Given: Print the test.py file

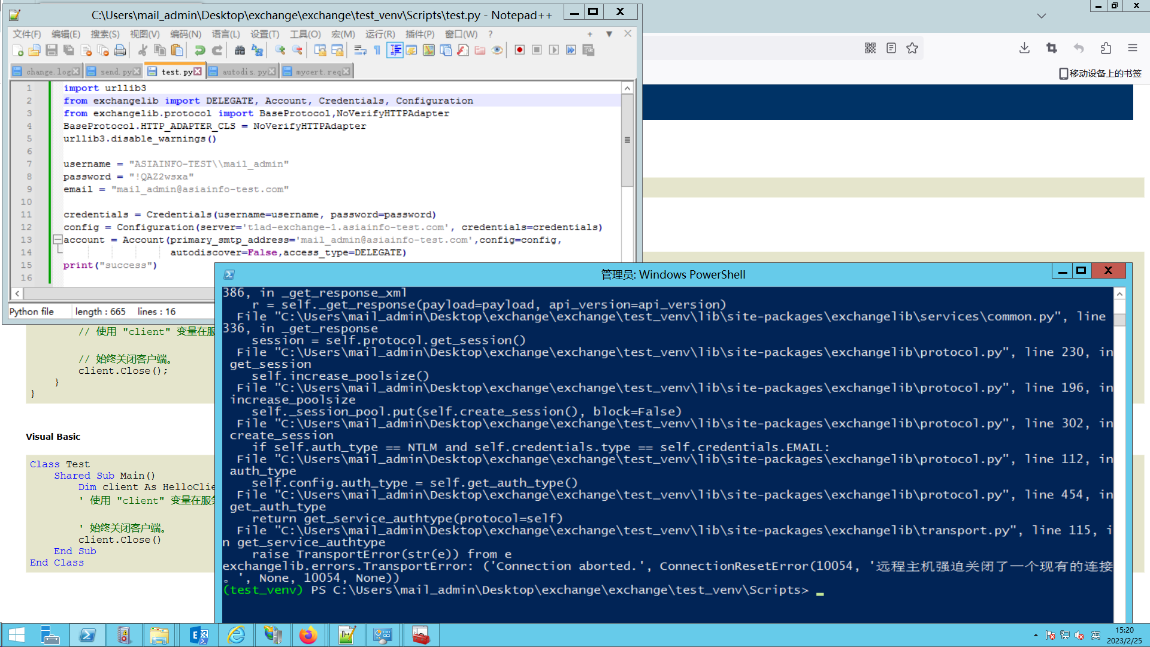Looking at the screenshot, I should tap(120, 50).
